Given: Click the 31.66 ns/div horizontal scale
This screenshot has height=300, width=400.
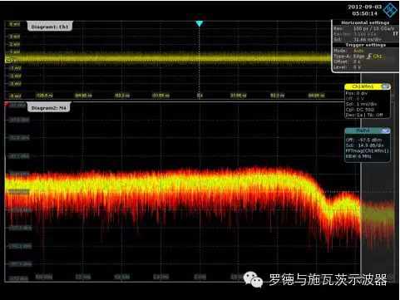Looking at the screenshot, I should pyautogui.click(x=368, y=39).
